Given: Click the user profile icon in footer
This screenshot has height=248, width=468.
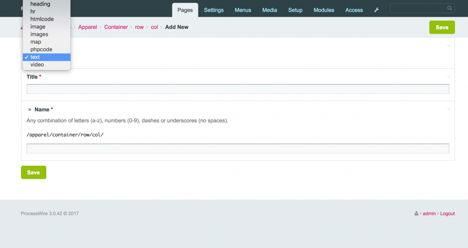Looking at the screenshot, I should 416,213.
